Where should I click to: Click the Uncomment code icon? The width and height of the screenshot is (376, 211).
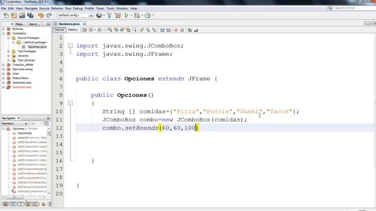(196, 30)
